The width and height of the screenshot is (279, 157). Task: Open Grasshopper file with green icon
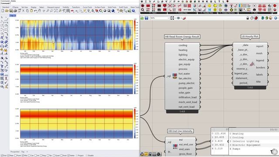tap(142, 18)
